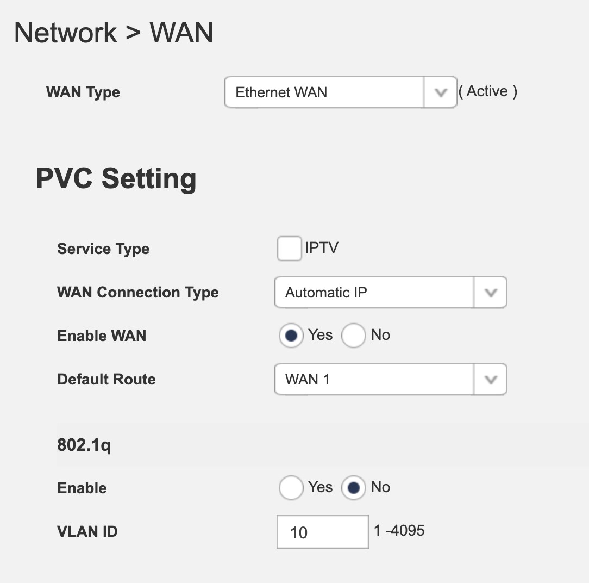Click the Default Route field label
Image resolution: width=589 pixels, height=583 pixels.
pos(106,380)
